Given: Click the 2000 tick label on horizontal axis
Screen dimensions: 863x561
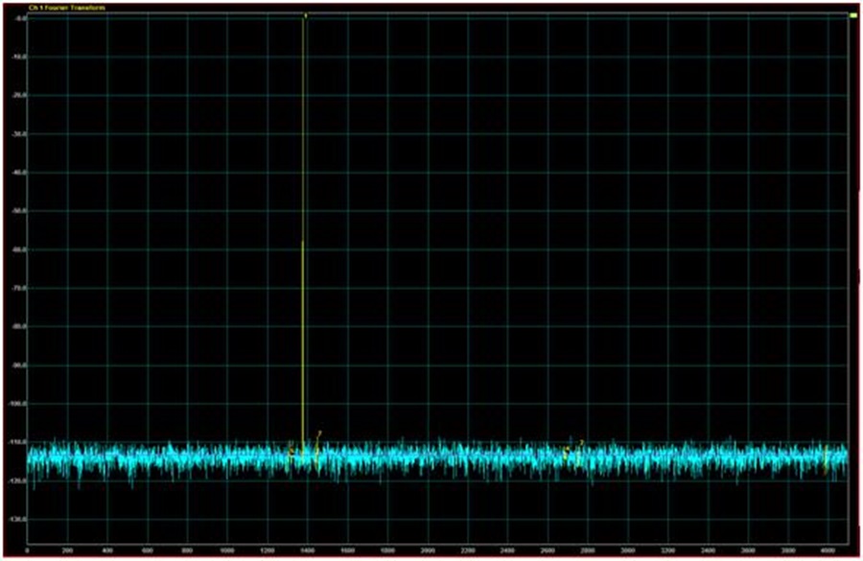Looking at the screenshot, I should pyautogui.click(x=428, y=550).
